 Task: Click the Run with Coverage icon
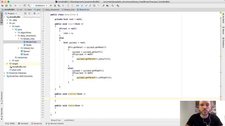point(59,6)
